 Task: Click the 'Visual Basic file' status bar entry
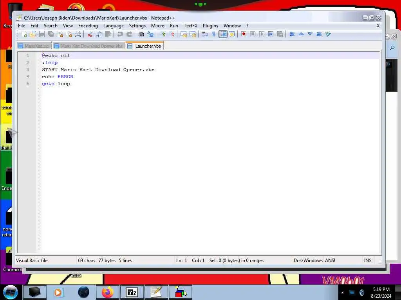[x=32, y=261]
